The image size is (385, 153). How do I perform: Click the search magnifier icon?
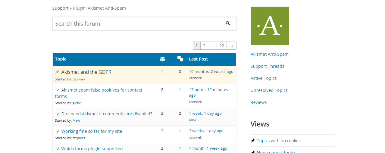point(228,23)
